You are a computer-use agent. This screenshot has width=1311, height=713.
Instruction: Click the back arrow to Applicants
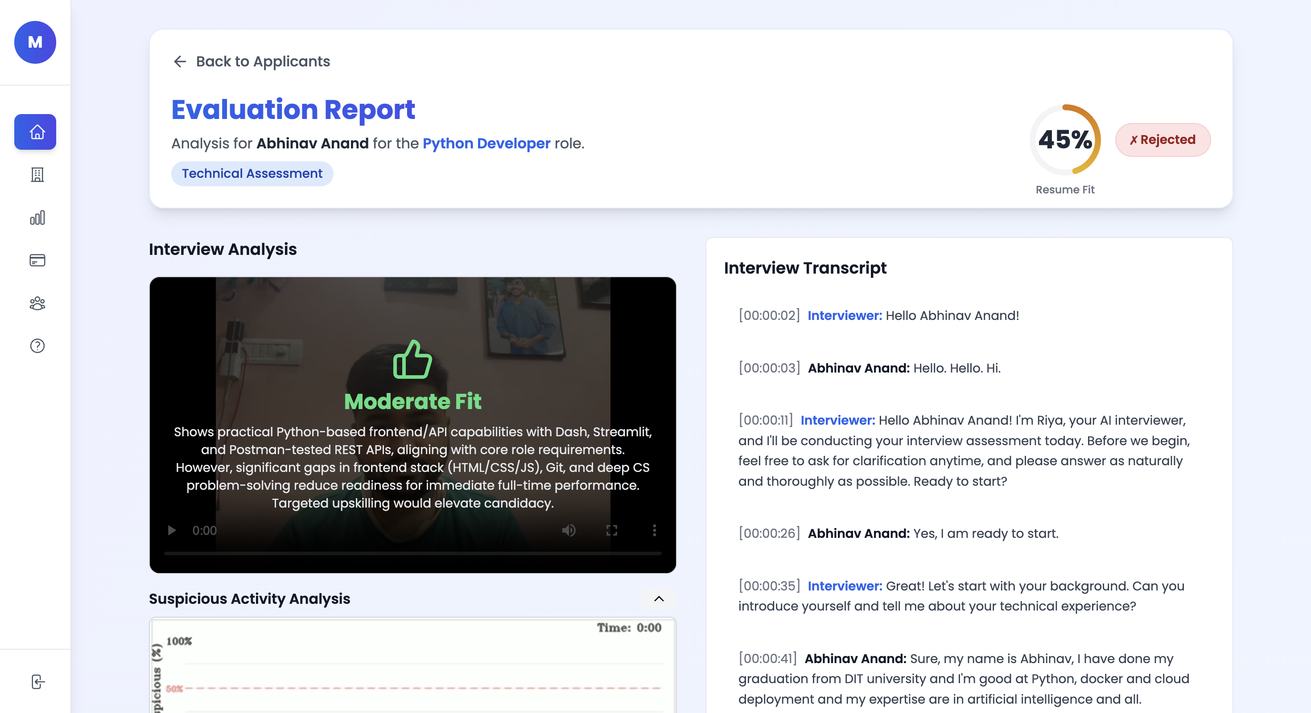tap(180, 61)
